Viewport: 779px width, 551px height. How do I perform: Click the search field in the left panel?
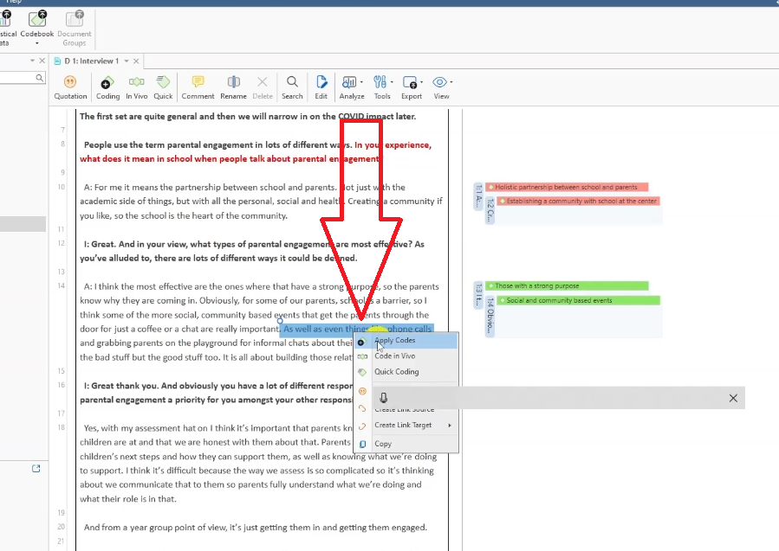point(17,78)
